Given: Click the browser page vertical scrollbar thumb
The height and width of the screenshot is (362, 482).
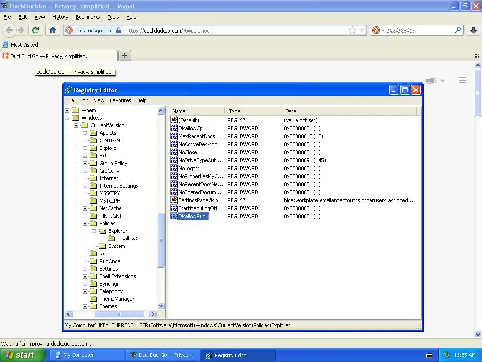Looking at the screenshot, I should click(478, 93).
